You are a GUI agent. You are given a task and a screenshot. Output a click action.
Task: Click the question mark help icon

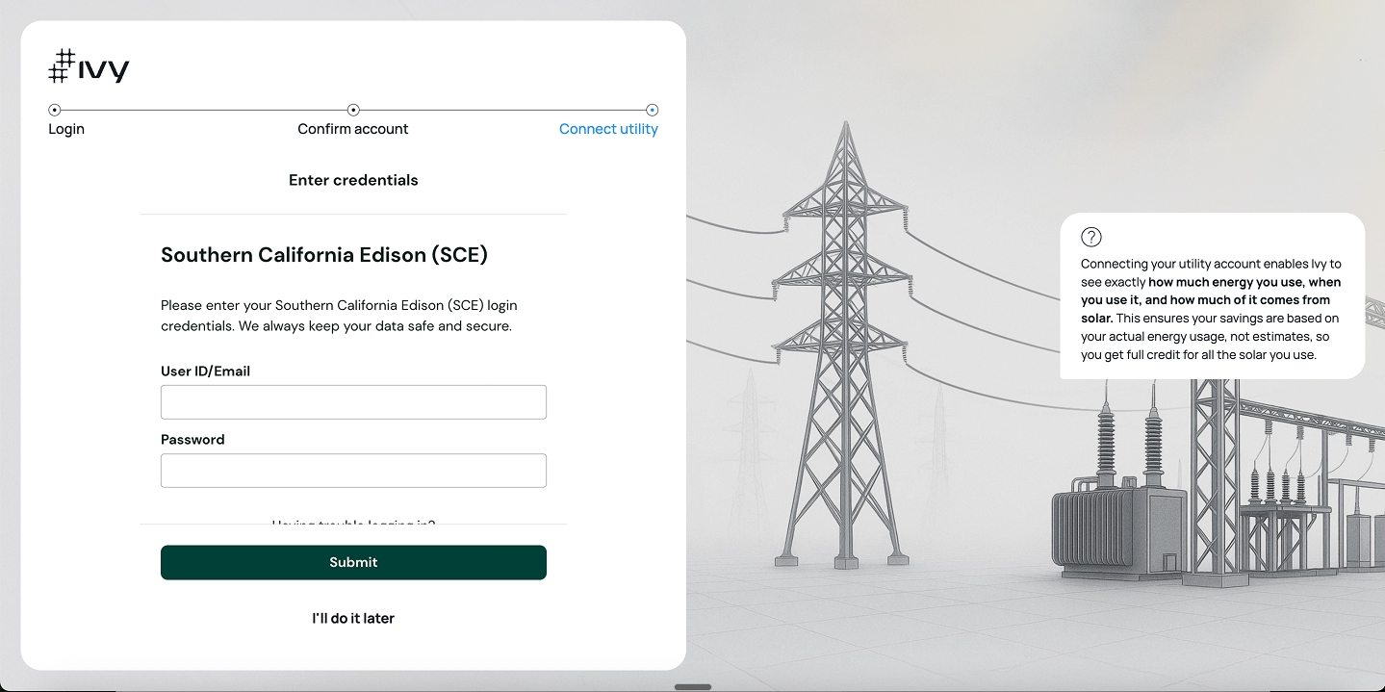point(1090,237)
